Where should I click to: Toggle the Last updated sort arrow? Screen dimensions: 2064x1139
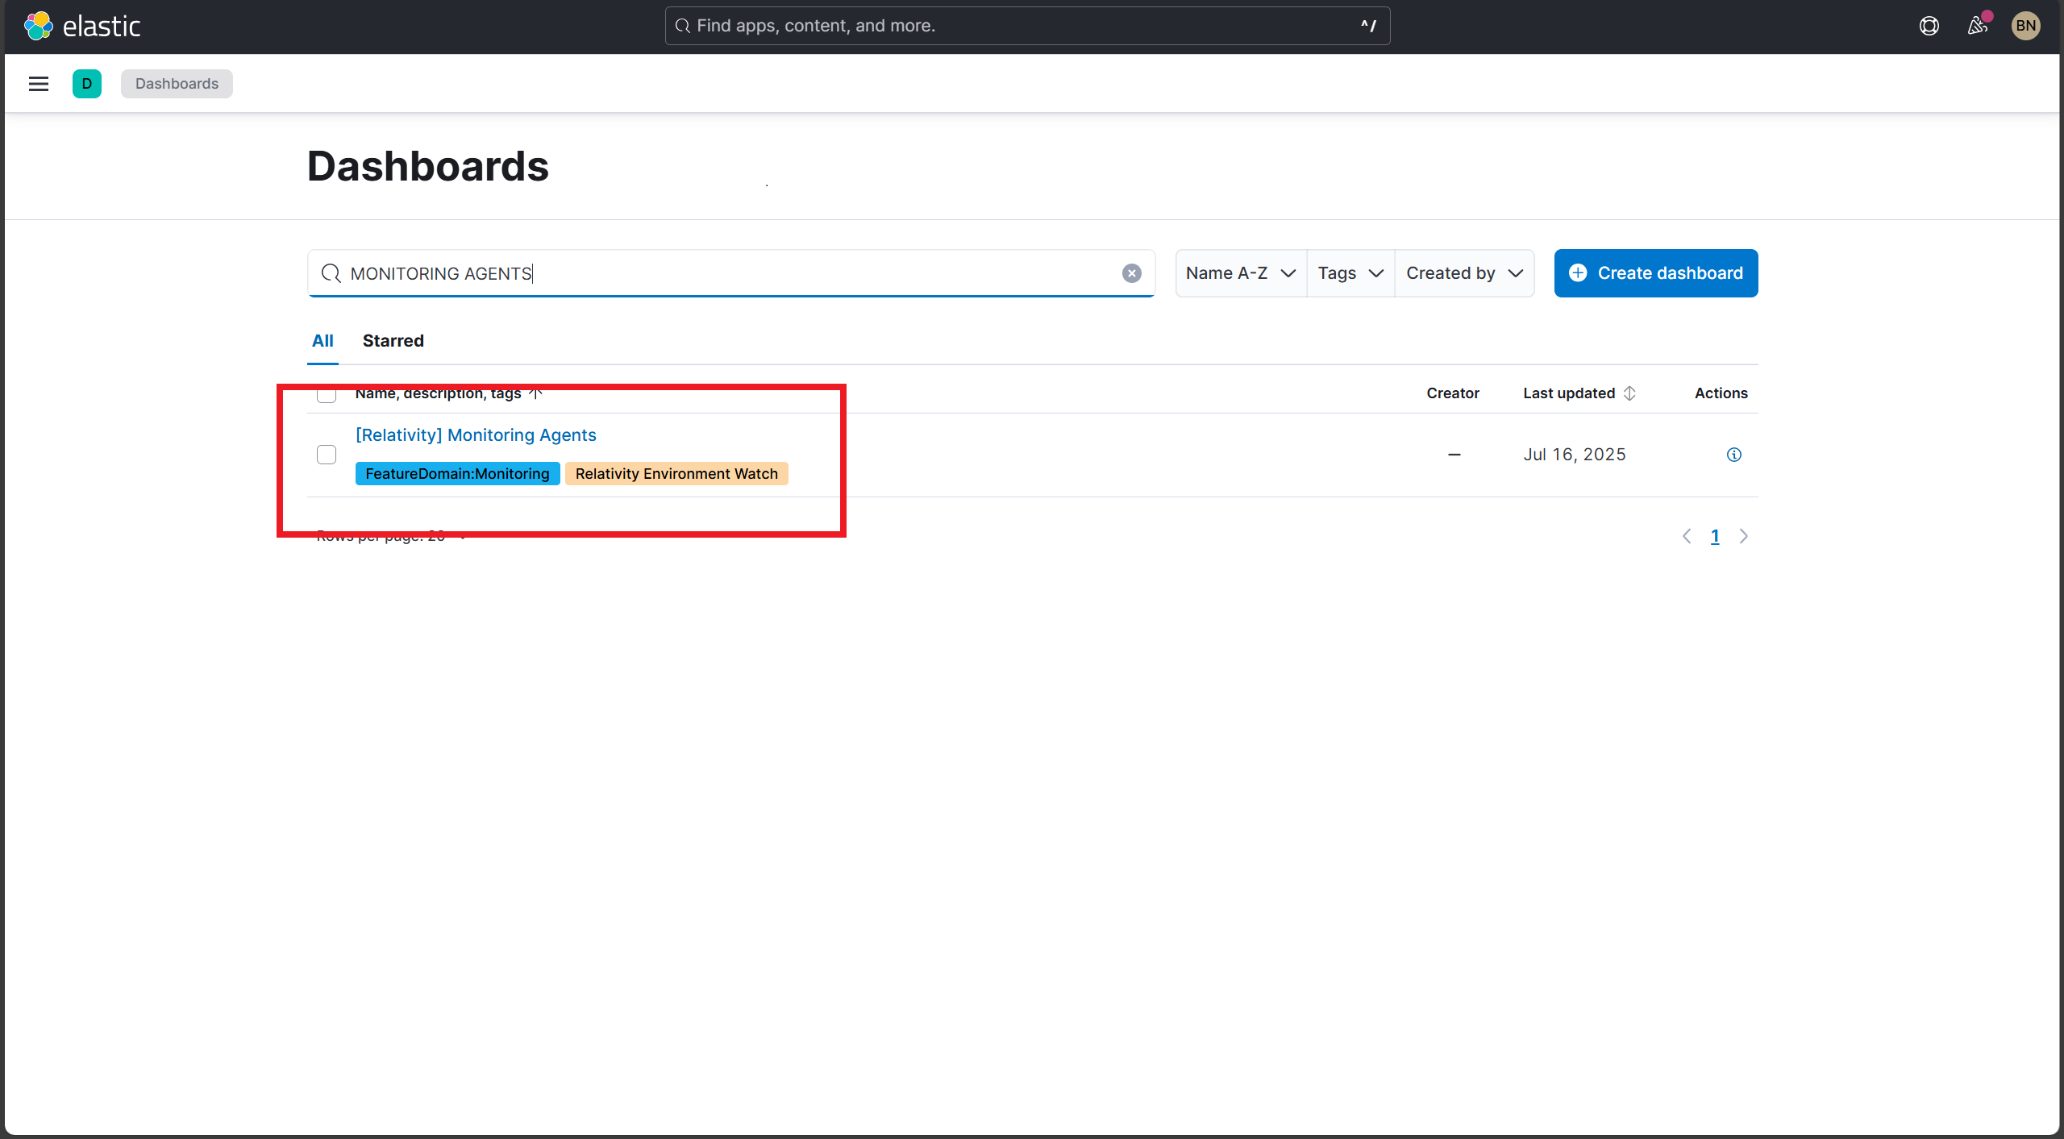click(x=1629, y=393)
